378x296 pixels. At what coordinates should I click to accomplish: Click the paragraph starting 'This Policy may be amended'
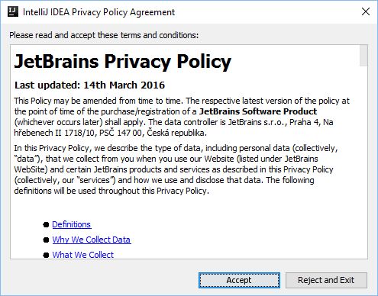182,117
